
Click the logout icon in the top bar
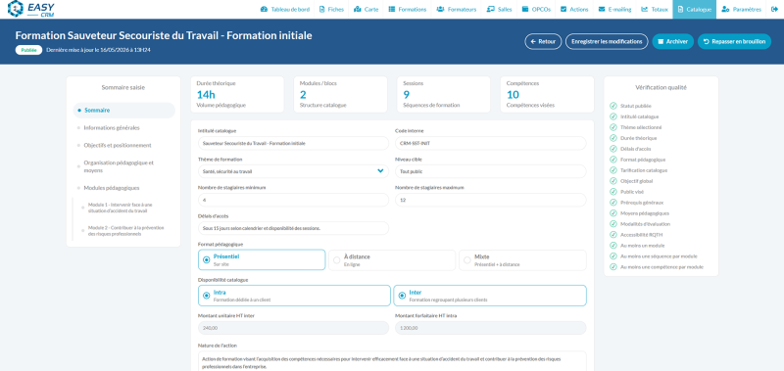[x=775, y=9]
